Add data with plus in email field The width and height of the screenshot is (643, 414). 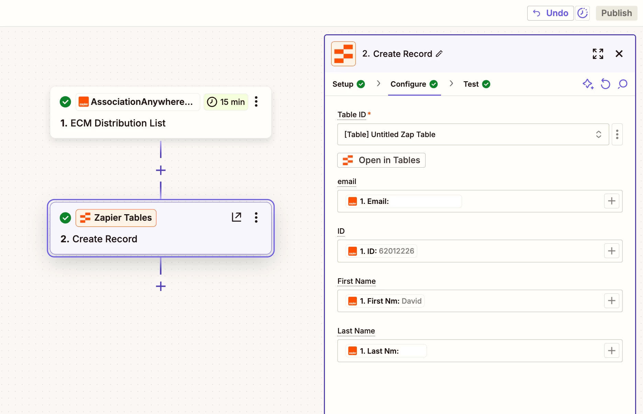click(612, 201)
